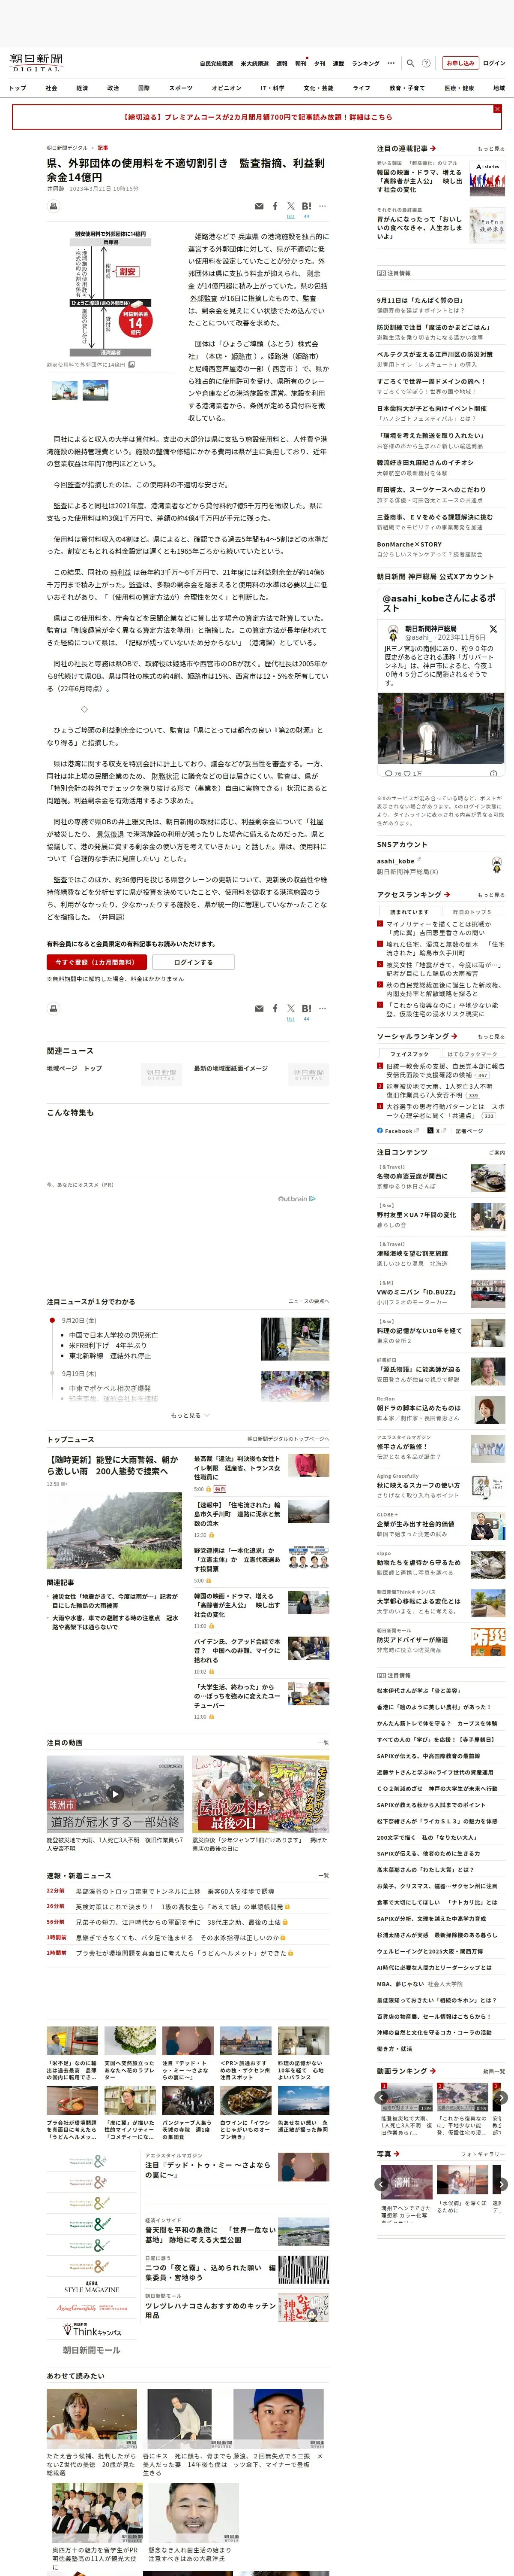Open the 米大統領選 header link
514x2576 pixels.
click(254, 63)
